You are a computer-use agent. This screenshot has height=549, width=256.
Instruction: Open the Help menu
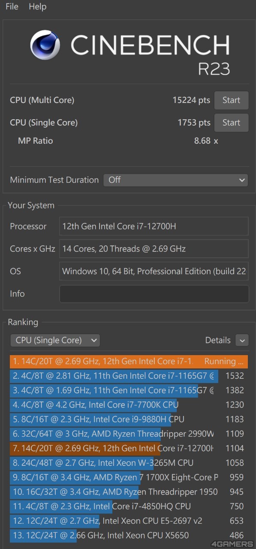[37, 6]
